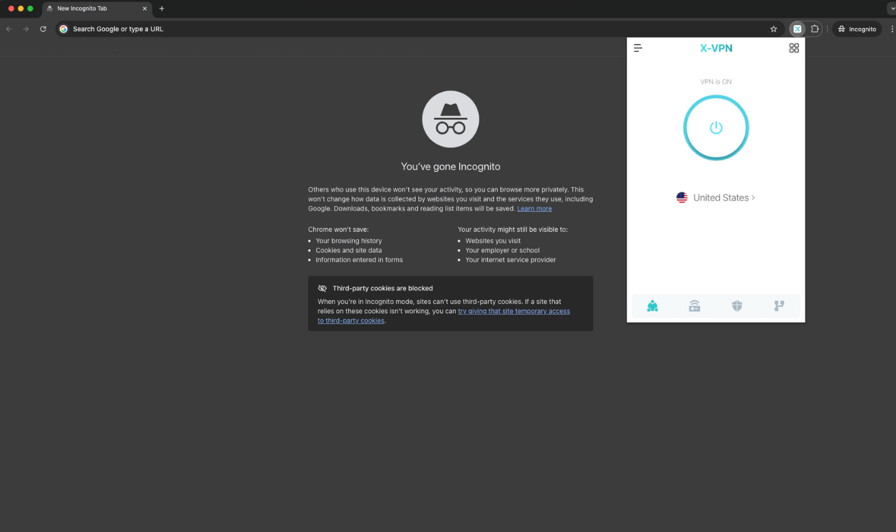The height and width of the screenshot is (532, 896).
Task: Open the Chrome Extensions puzzle icon
Action: [x=815, y=29]
